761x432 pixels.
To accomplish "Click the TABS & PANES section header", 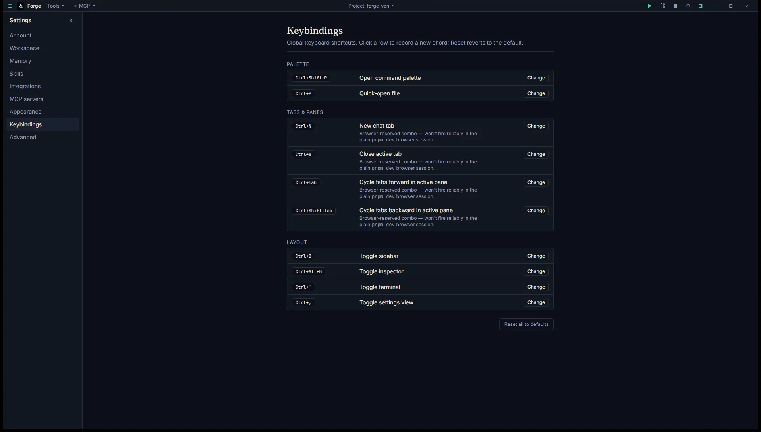I will (x=305, y=112).
